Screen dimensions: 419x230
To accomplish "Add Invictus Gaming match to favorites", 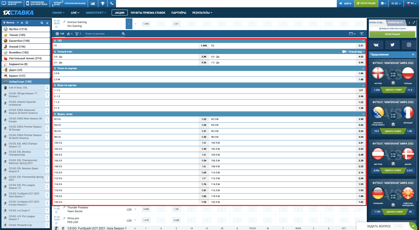I will 56,27.
